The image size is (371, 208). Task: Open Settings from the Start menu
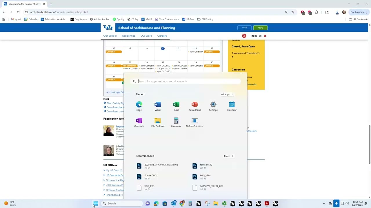pos(213,106)
